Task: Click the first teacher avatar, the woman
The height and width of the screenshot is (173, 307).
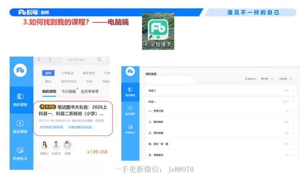Action: pos(45,145)
